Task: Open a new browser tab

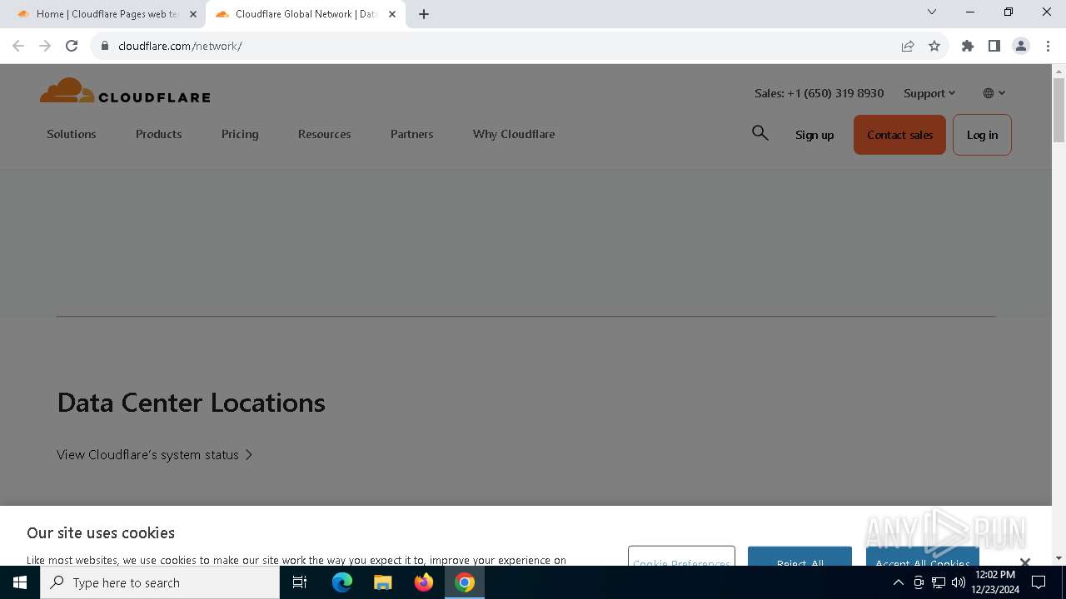Action: coord(424,14)
